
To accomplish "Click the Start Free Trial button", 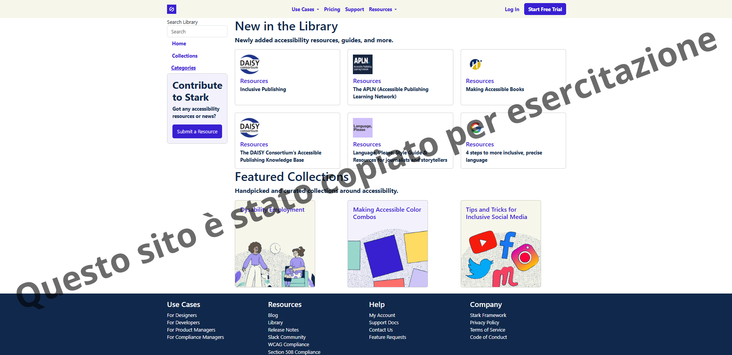I will (545, 9).
